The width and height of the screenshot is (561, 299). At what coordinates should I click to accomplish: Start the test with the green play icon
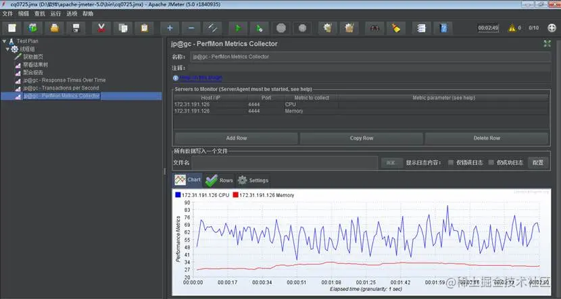(x=238, y=28)
